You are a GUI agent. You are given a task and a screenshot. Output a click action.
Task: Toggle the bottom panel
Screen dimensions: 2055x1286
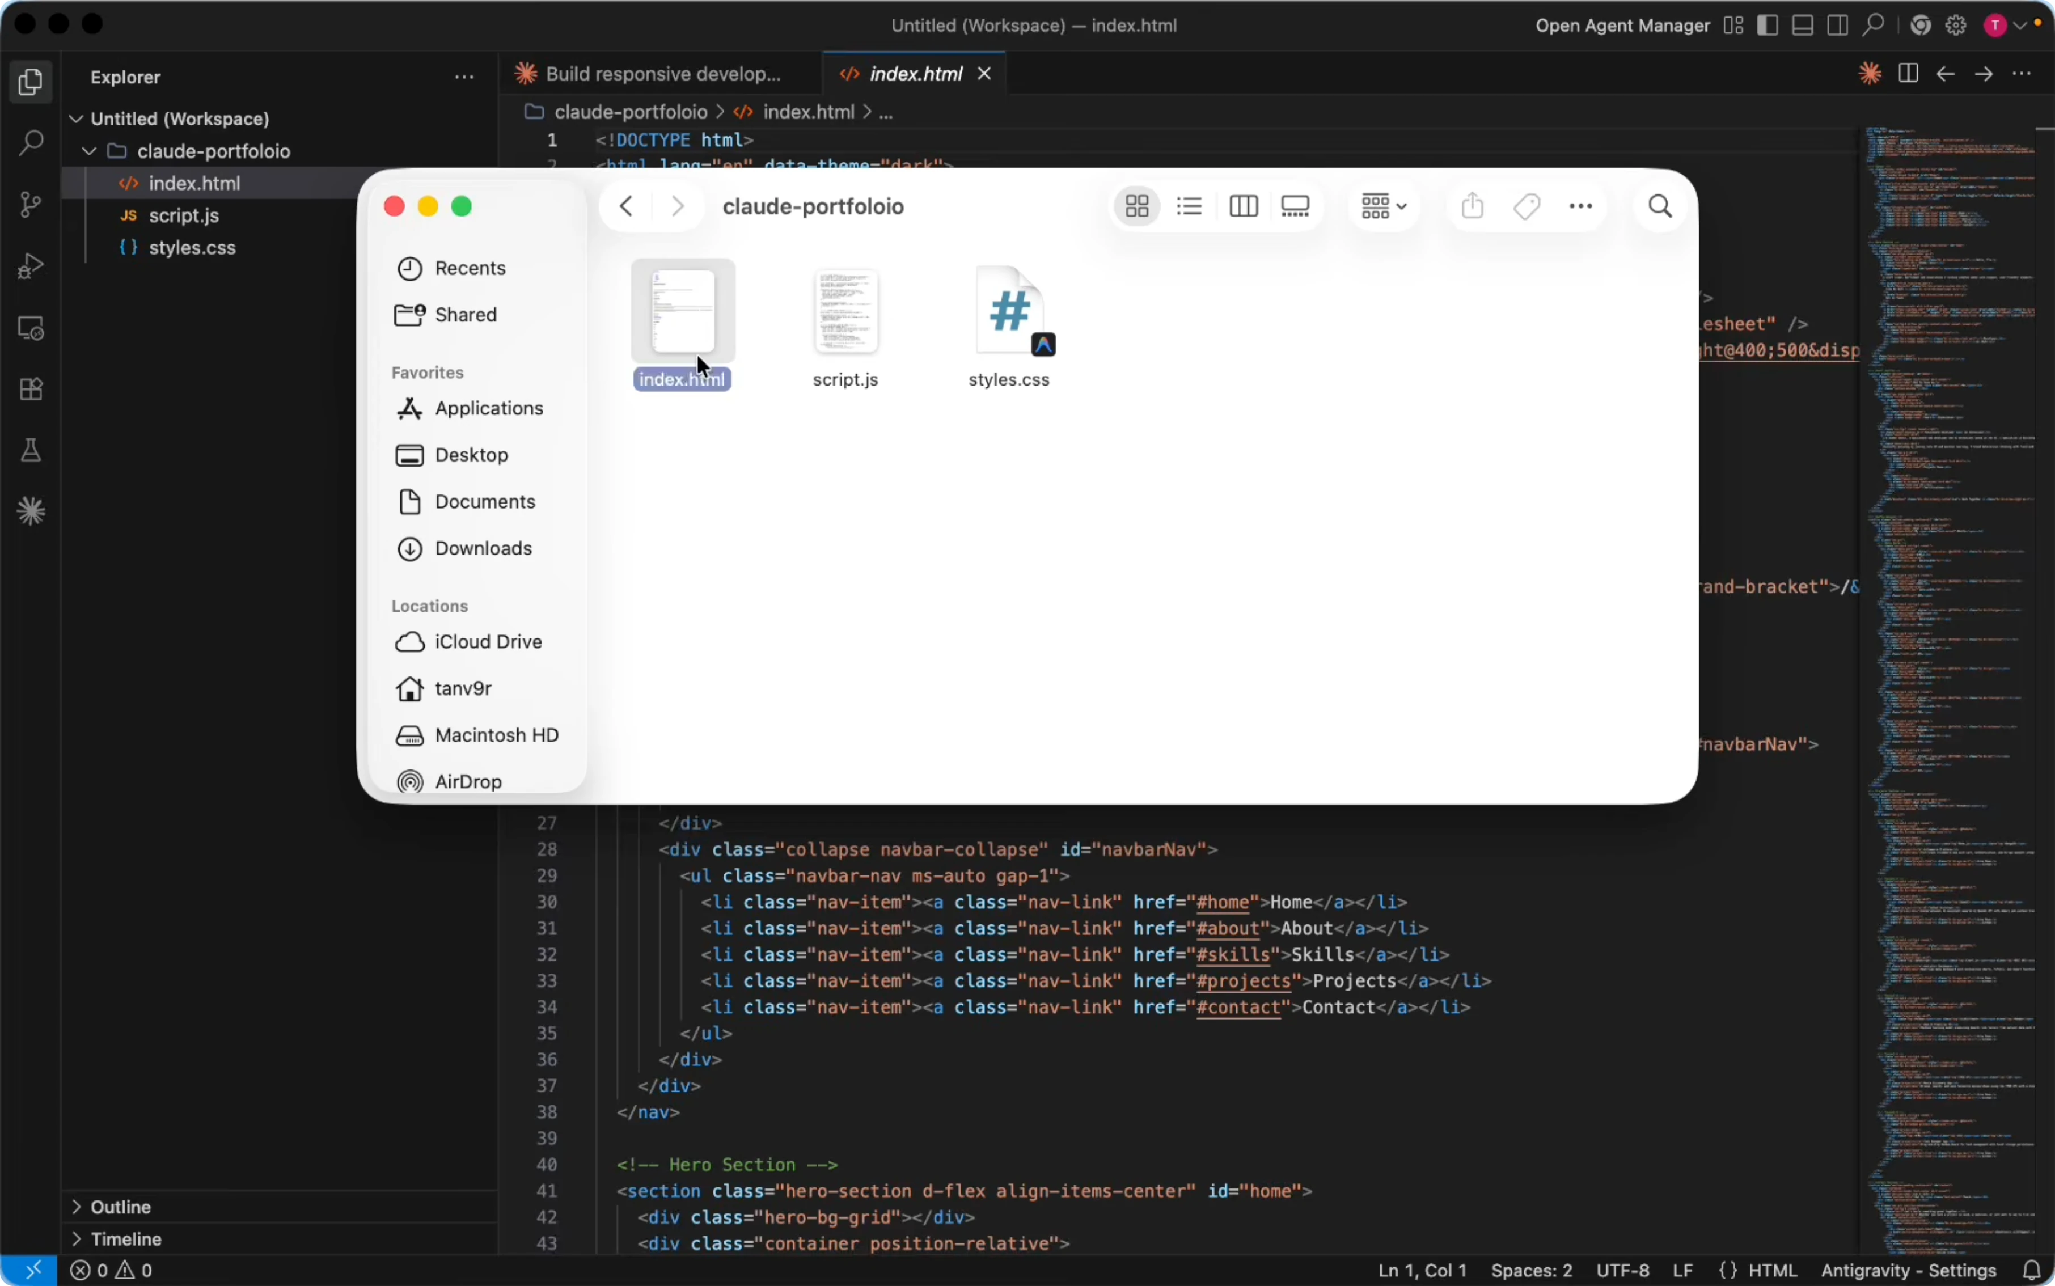pyautogui.click(x=1802, y=26)
